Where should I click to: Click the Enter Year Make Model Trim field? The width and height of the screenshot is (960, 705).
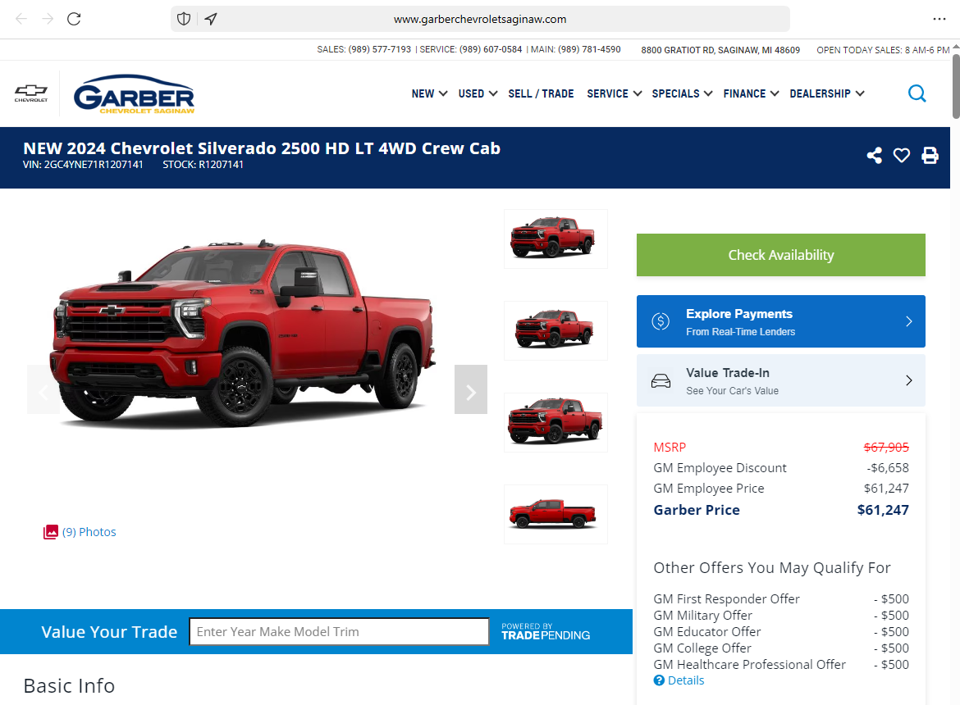(x=339, y=631)
